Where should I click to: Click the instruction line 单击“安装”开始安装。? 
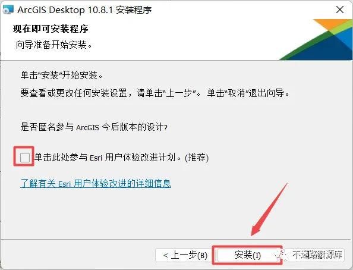pos(62,75)
